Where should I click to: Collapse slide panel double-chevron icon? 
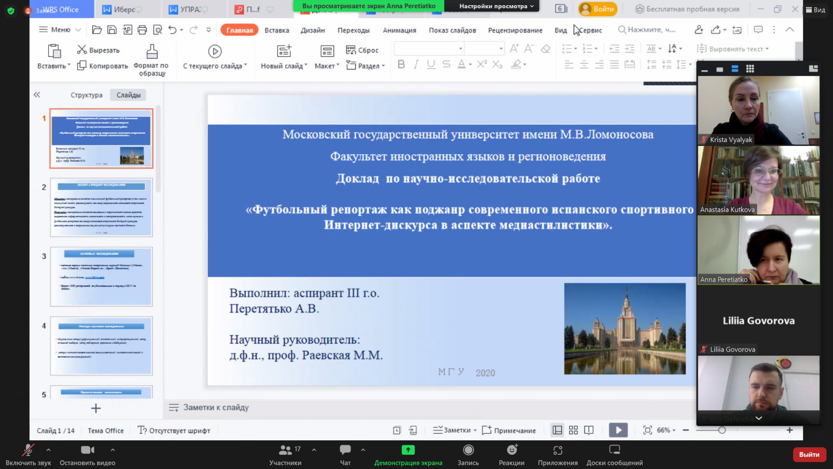pos(37,94)
